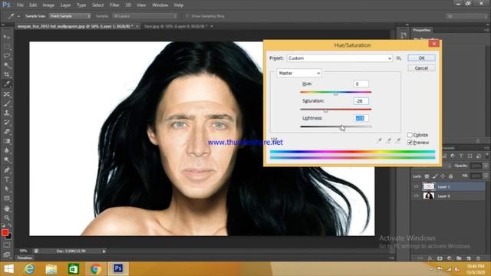The height and width of the screenshot is (276, 491).
Task: Click the layer style fx icon
Action: 430,258
